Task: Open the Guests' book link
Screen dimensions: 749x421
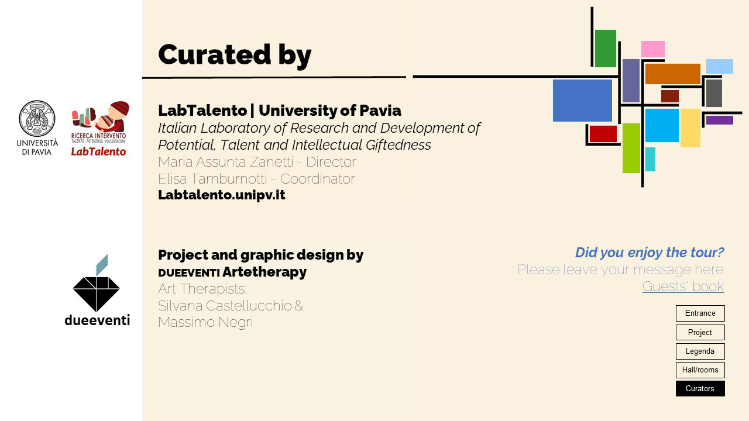Action: click(x=683, y=287)
